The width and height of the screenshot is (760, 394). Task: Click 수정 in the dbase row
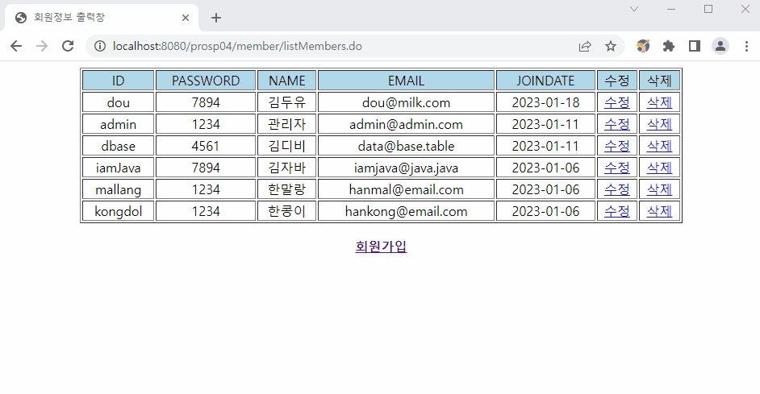point(617,146)
